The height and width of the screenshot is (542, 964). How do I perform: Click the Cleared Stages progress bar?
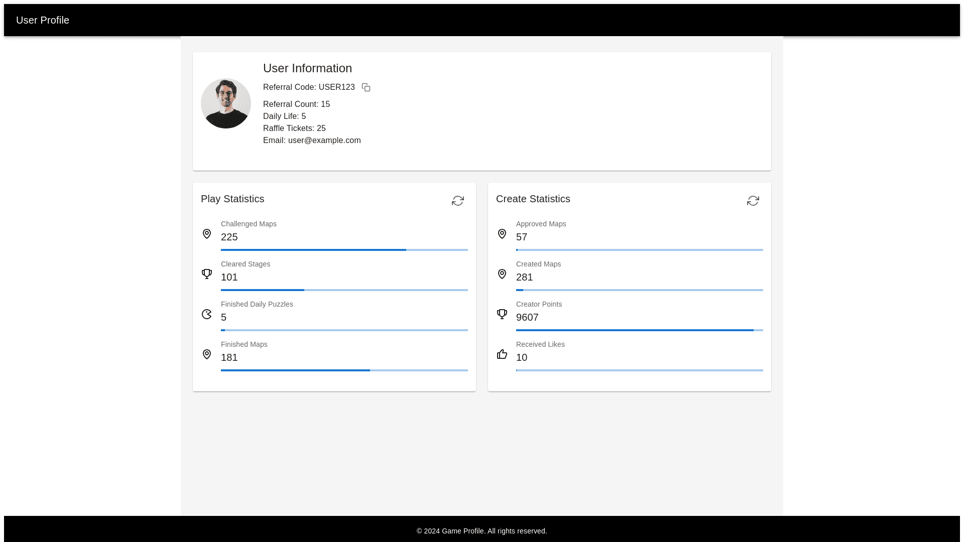point(344,290)
